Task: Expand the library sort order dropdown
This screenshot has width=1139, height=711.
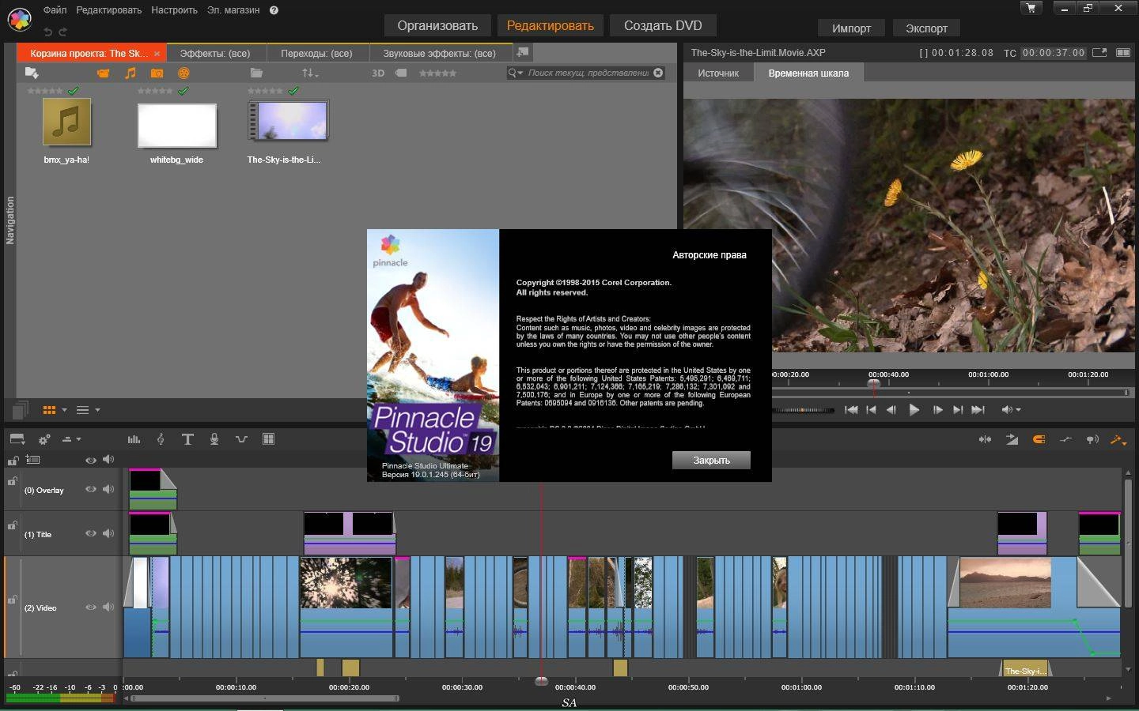Action: click(310, 73)
